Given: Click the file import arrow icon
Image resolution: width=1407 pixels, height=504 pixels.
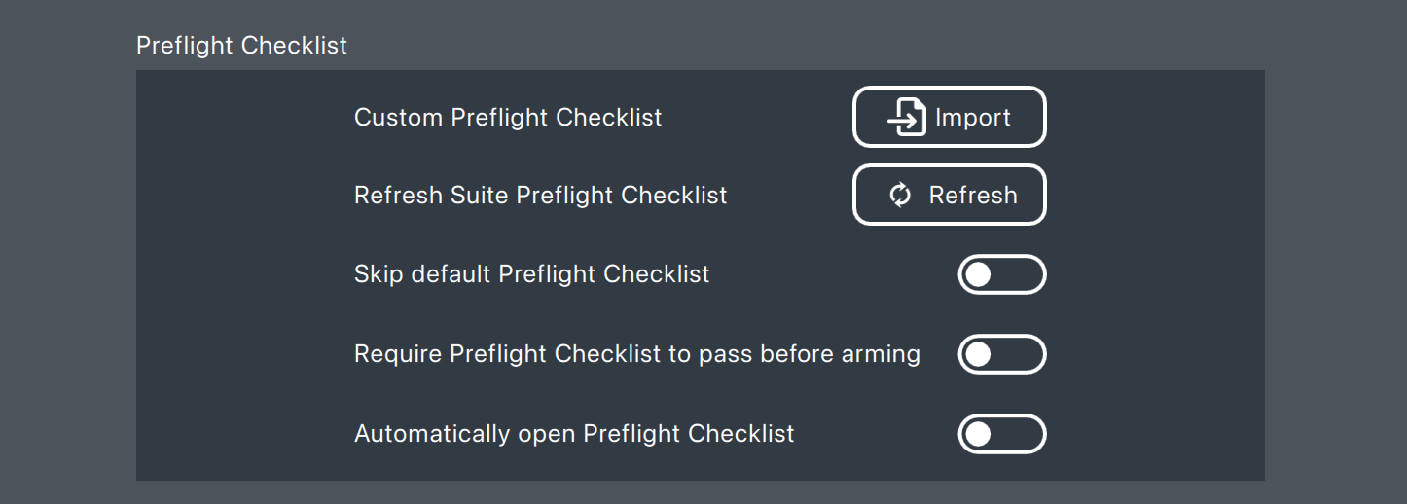Looking at the screenshot, I should pos(906,118).
